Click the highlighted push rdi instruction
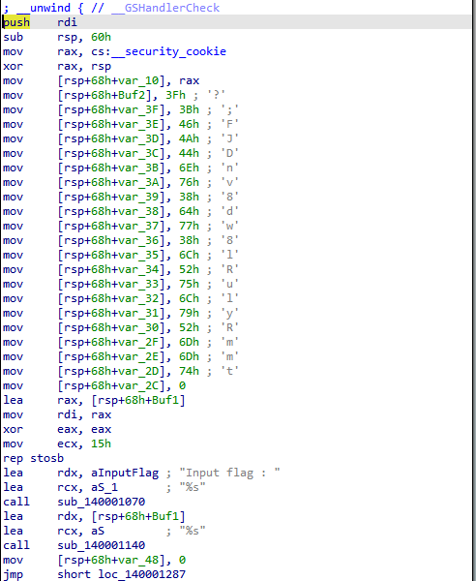 (40, 22)
